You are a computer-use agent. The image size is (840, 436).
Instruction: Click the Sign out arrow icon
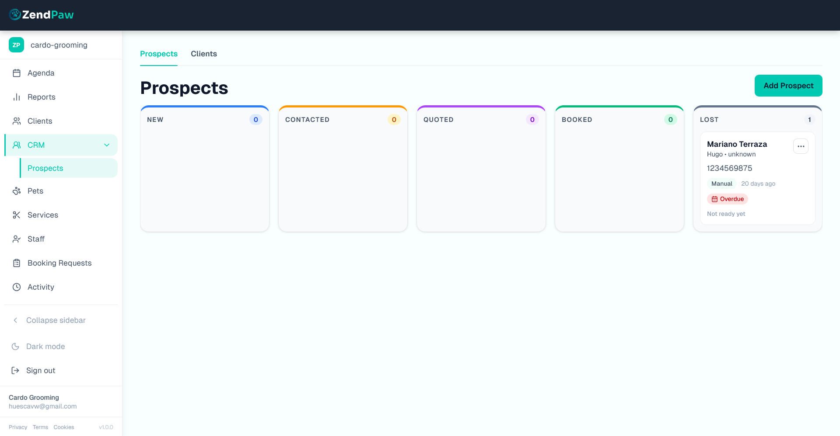(15, 370)
